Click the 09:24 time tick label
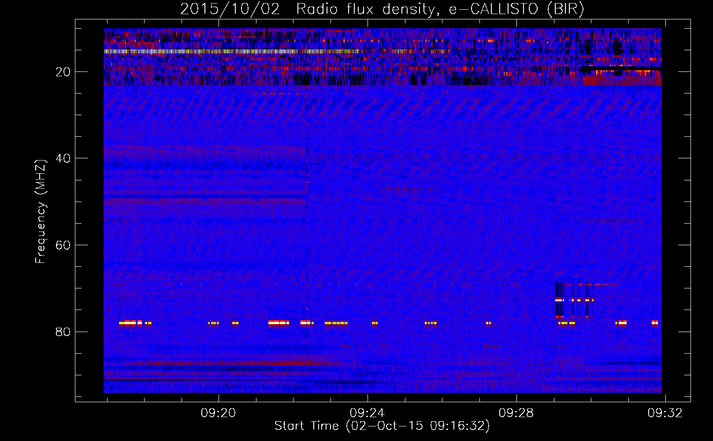This screenshot has width=713, height=441. pos(367,413)
